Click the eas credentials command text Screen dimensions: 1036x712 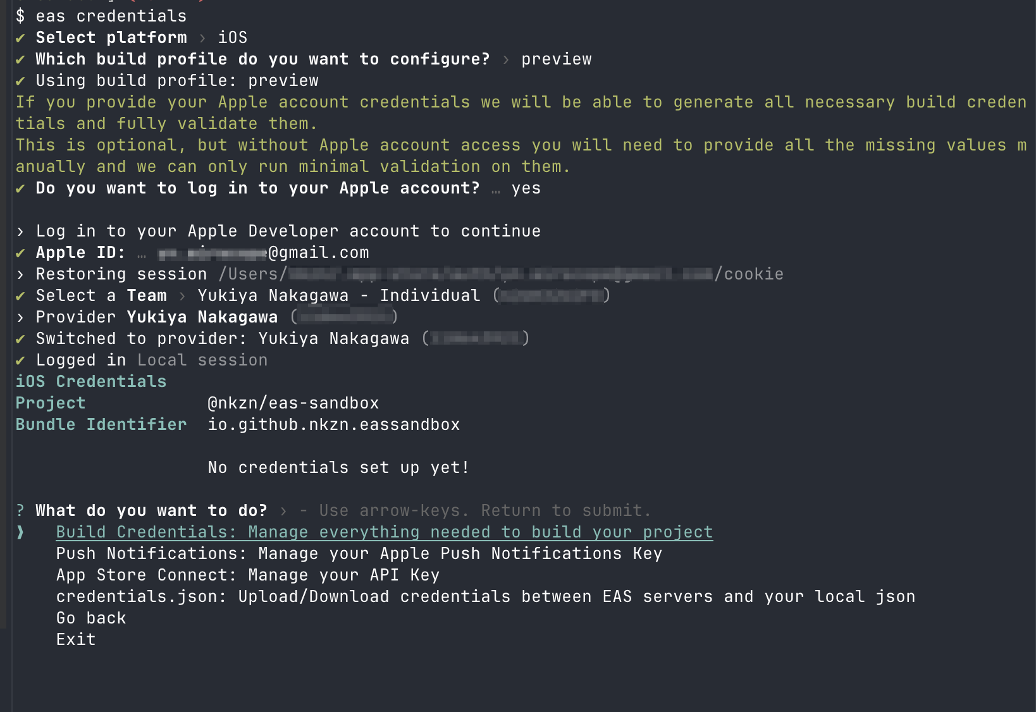tap(111, 16)
